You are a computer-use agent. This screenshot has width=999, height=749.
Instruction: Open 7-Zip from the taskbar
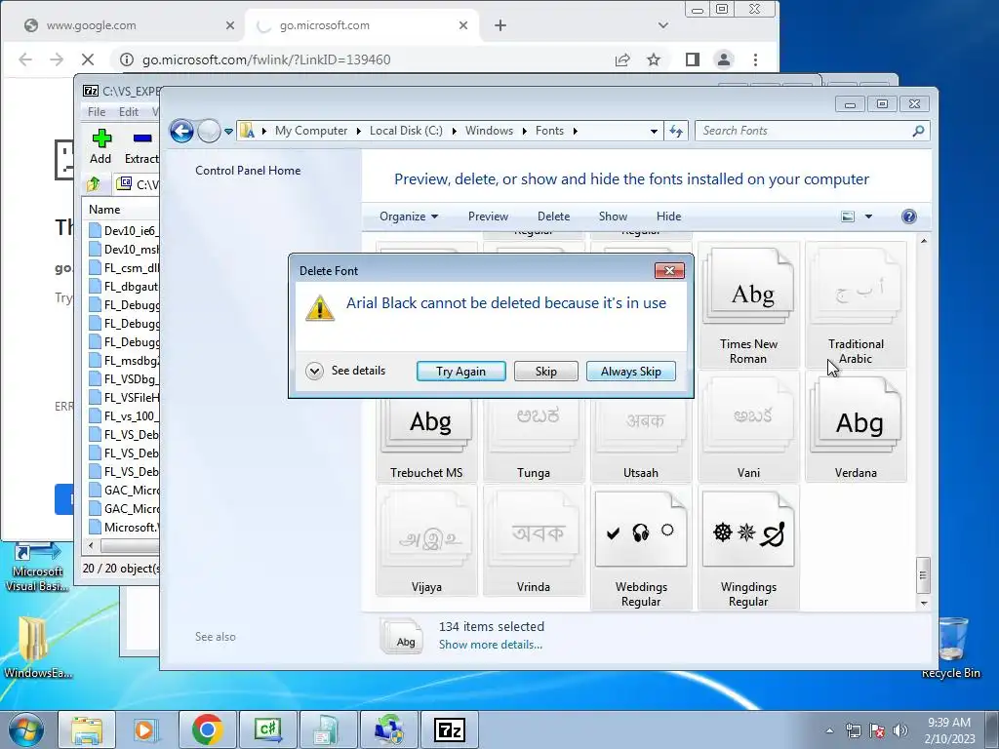point(450,729)
